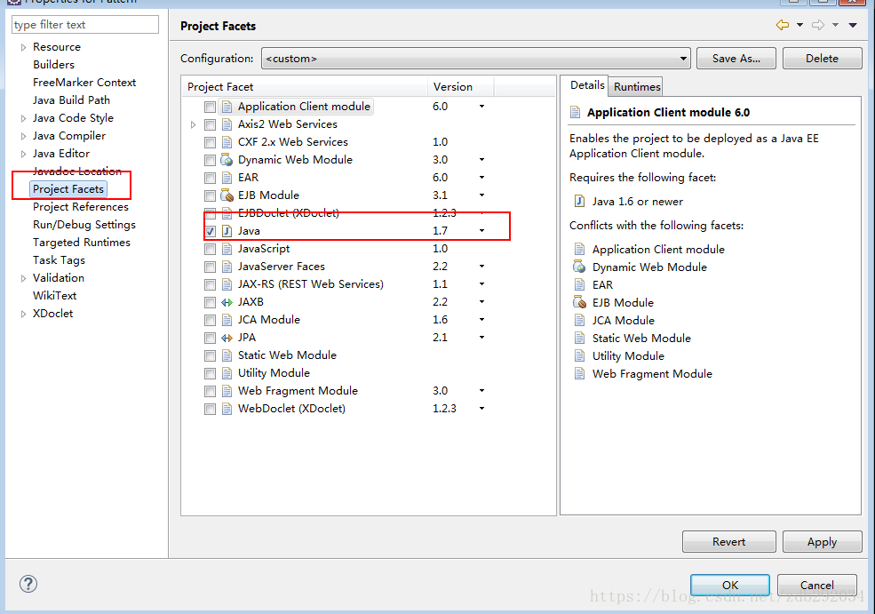Viewport: 875px width, 614px height.
Task: Tick the JPA facet checkbox
Action: coord(210,338)
